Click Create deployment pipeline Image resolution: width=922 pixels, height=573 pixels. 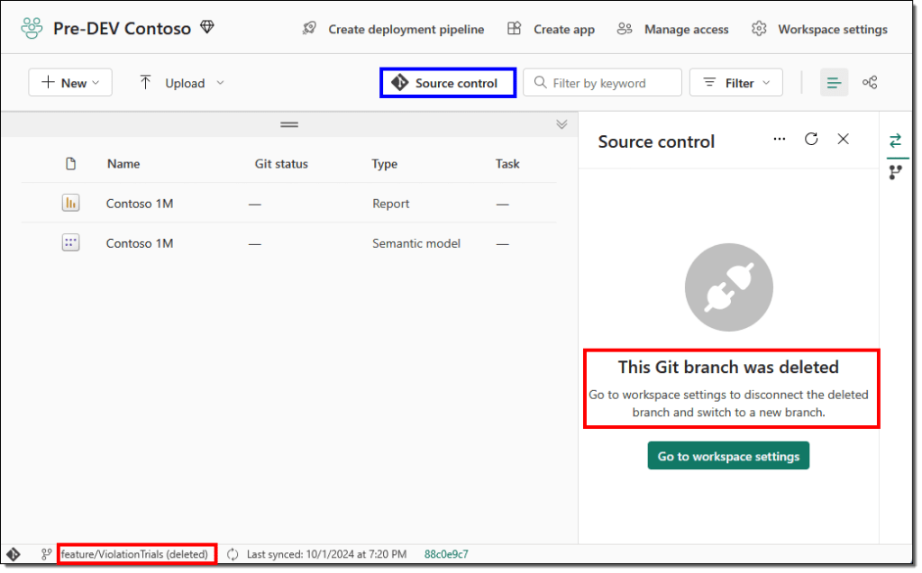[x=393, y=29]
